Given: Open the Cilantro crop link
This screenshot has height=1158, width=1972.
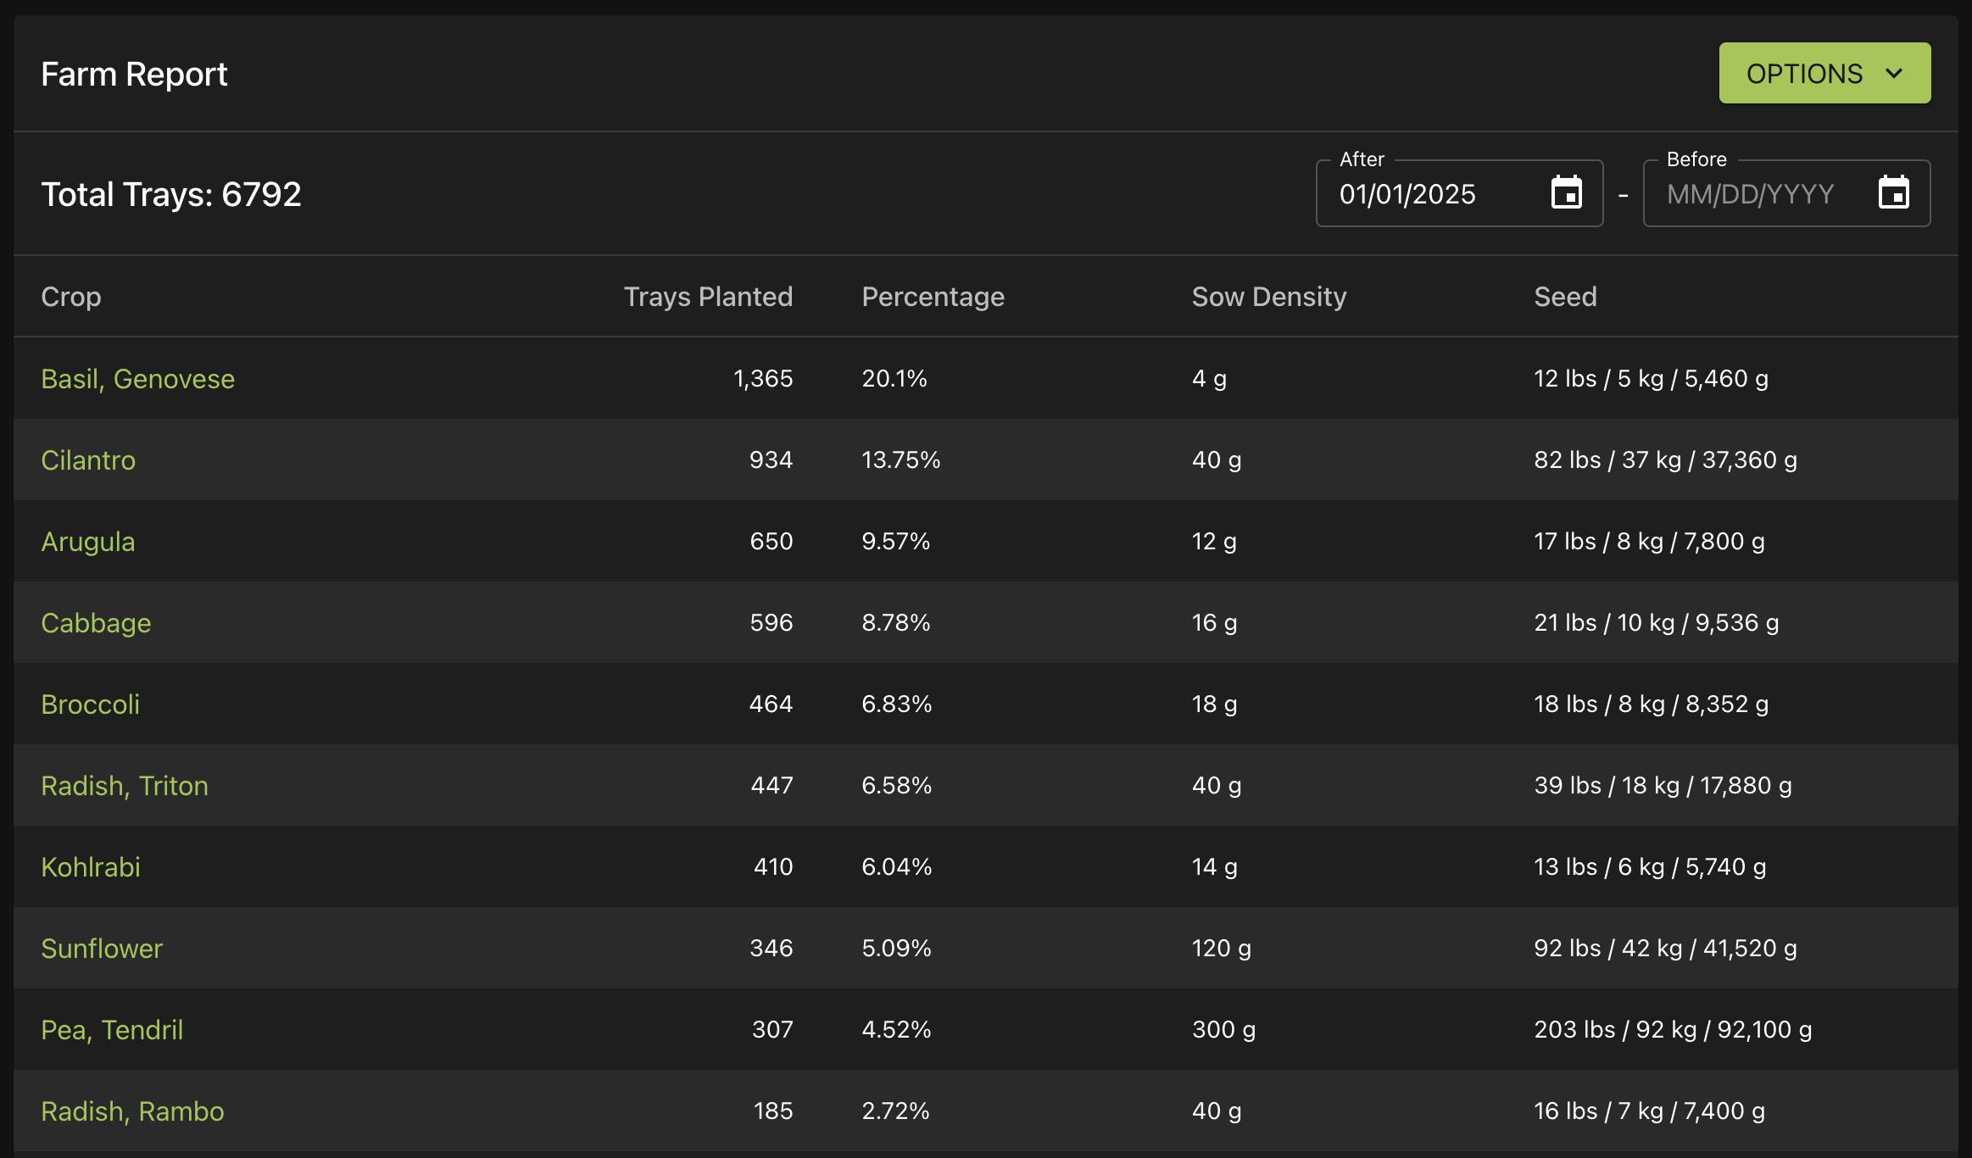Looking at the screenshot, I should tap(88, 459).
